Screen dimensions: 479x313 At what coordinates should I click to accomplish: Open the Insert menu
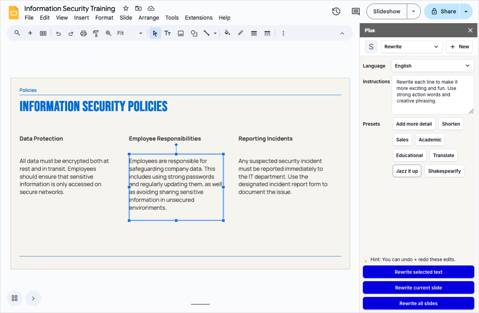tap(81, 18)
